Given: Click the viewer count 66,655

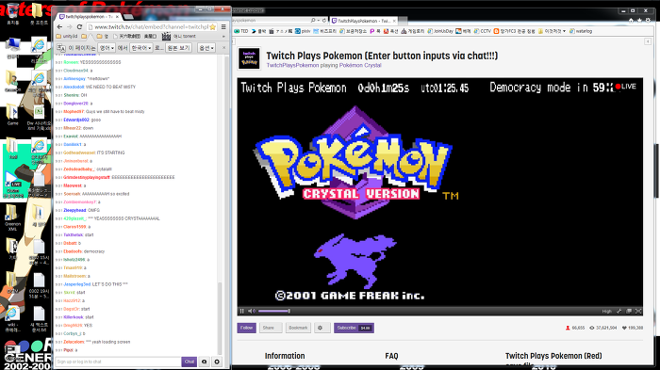Looking at the screenshot, I should coord(575,328).
